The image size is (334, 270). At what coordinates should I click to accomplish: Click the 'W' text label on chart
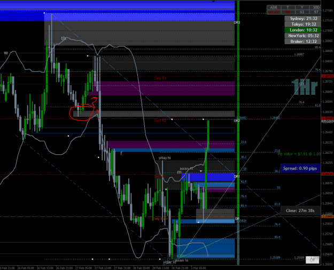[x=6, y=53]
